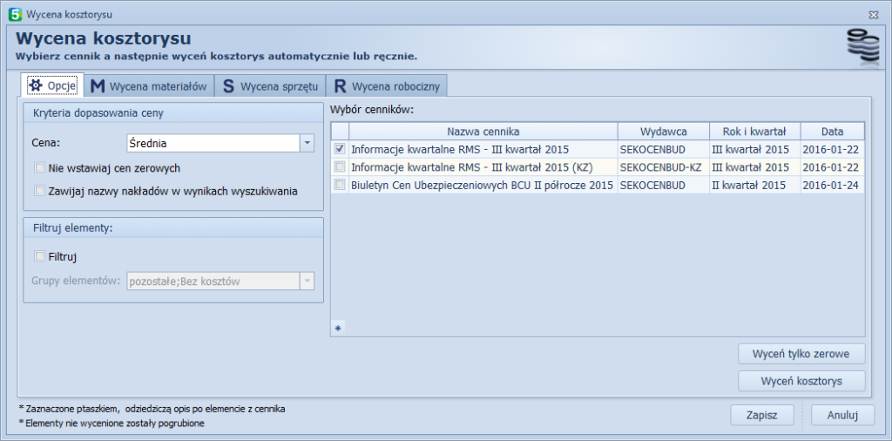Enable the Filtruj checkbox
892x441 pixels.
pos(39,256)
